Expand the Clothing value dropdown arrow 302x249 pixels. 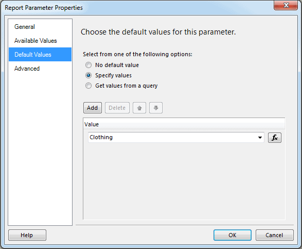260,138
